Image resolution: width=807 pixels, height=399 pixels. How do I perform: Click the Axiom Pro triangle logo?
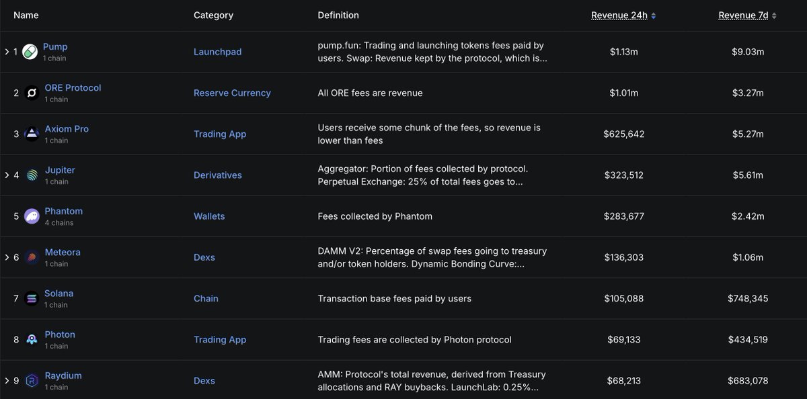pos(32,134)
